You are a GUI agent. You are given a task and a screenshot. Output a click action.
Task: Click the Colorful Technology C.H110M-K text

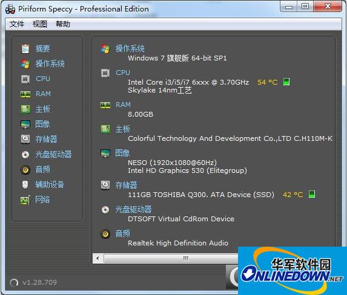point(230,138)
